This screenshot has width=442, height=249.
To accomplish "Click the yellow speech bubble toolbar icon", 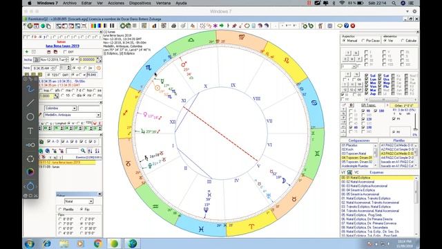I will pyautogui.click(x=340, y=26).
